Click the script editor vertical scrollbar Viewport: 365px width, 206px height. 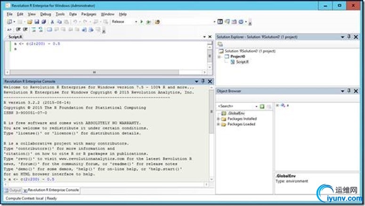coord(210,56)
